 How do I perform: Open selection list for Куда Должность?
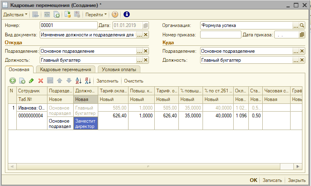295,60
